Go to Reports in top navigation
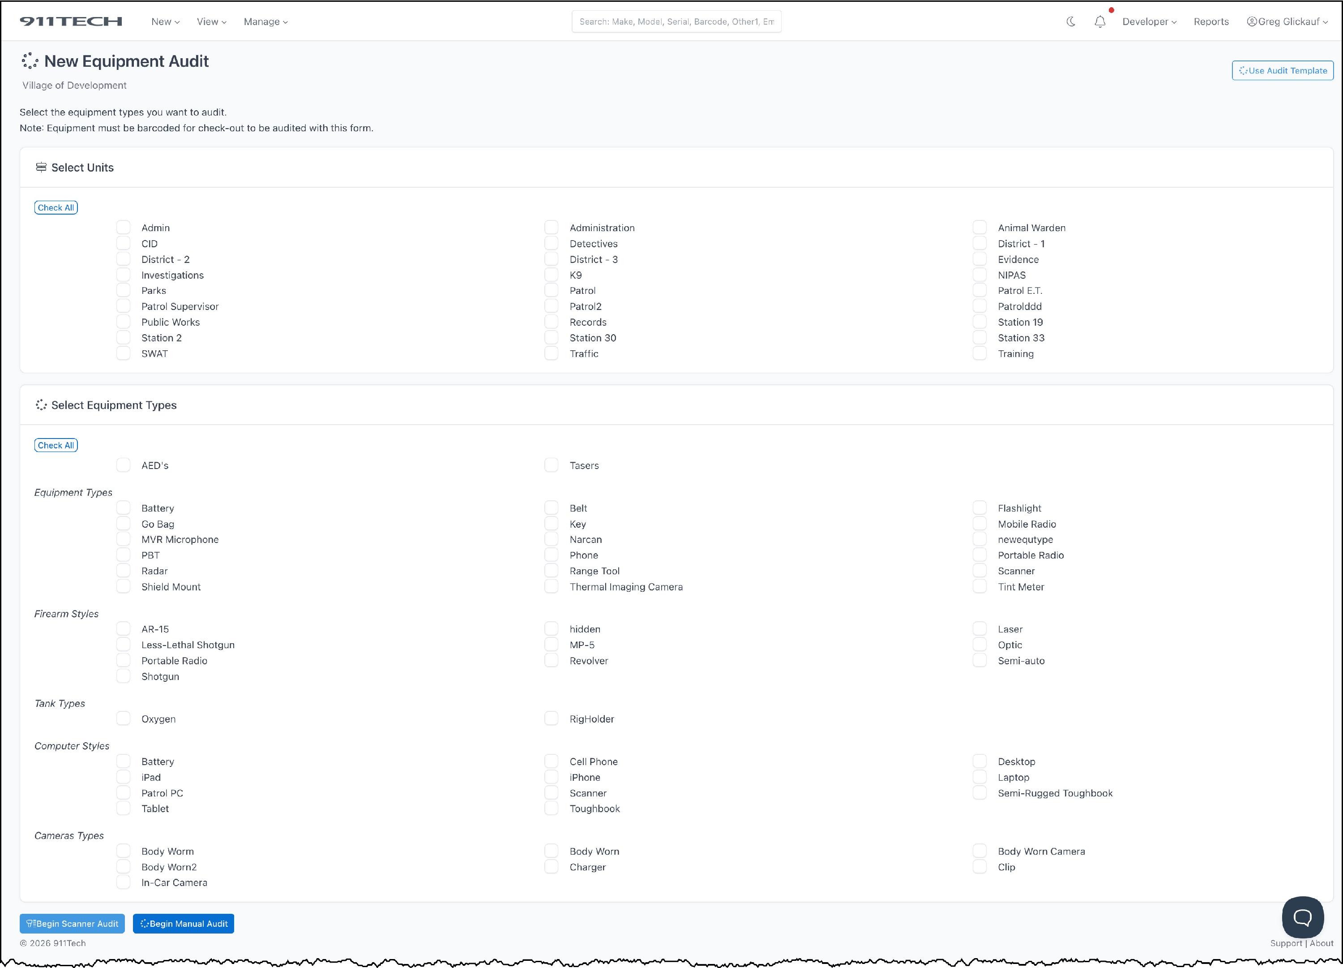The image size is (1343, 968). pos(1211,22)
